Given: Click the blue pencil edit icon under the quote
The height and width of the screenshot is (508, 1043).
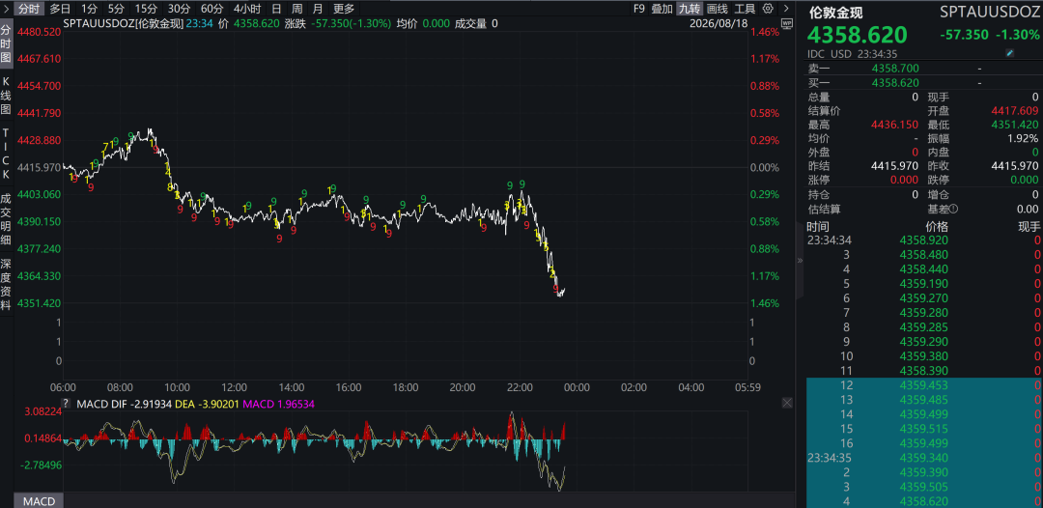Looking at the screenshot, I should pos(1010,53).
